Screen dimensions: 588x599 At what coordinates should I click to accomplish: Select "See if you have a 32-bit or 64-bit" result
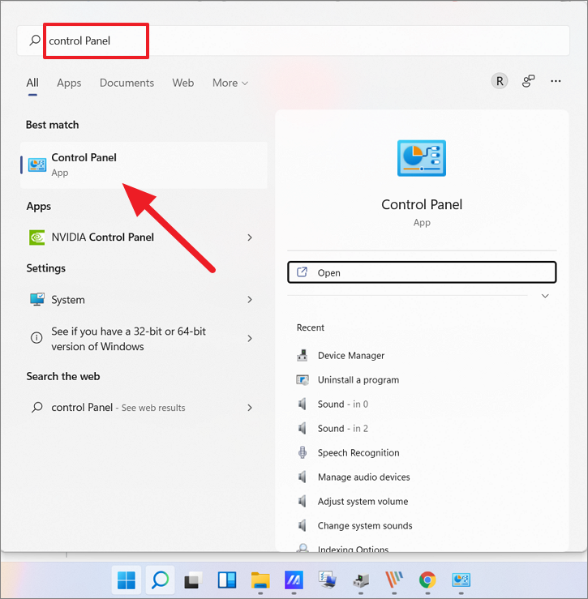pos(144,339)
